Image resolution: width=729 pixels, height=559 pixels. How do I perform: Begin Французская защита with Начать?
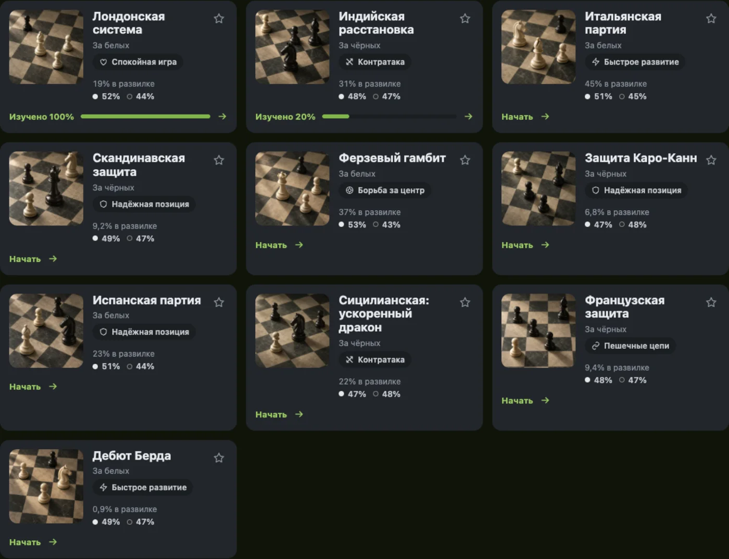pyautogui.click(x=525, y=401)
